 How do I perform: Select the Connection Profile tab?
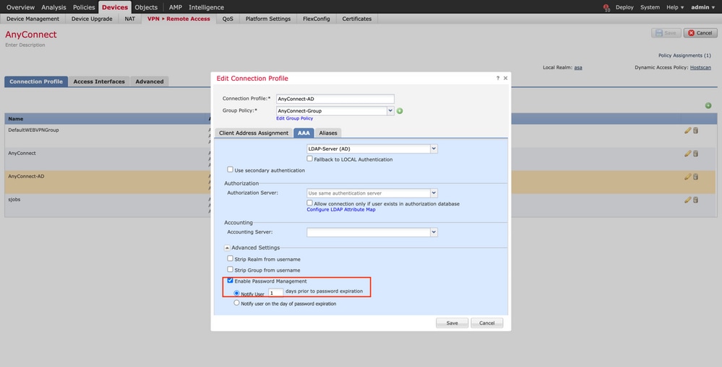[36, 81]
